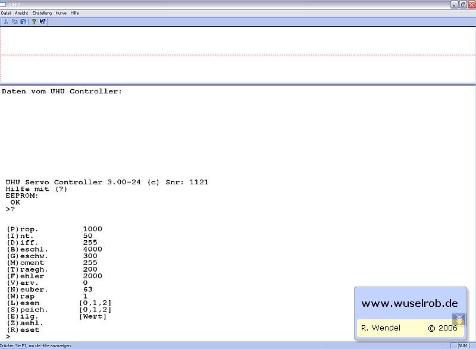Click the UHU application icon in title bar
The width and height of the screenshot is (476, 349).
pyautogui.click(x=4, y=4)
